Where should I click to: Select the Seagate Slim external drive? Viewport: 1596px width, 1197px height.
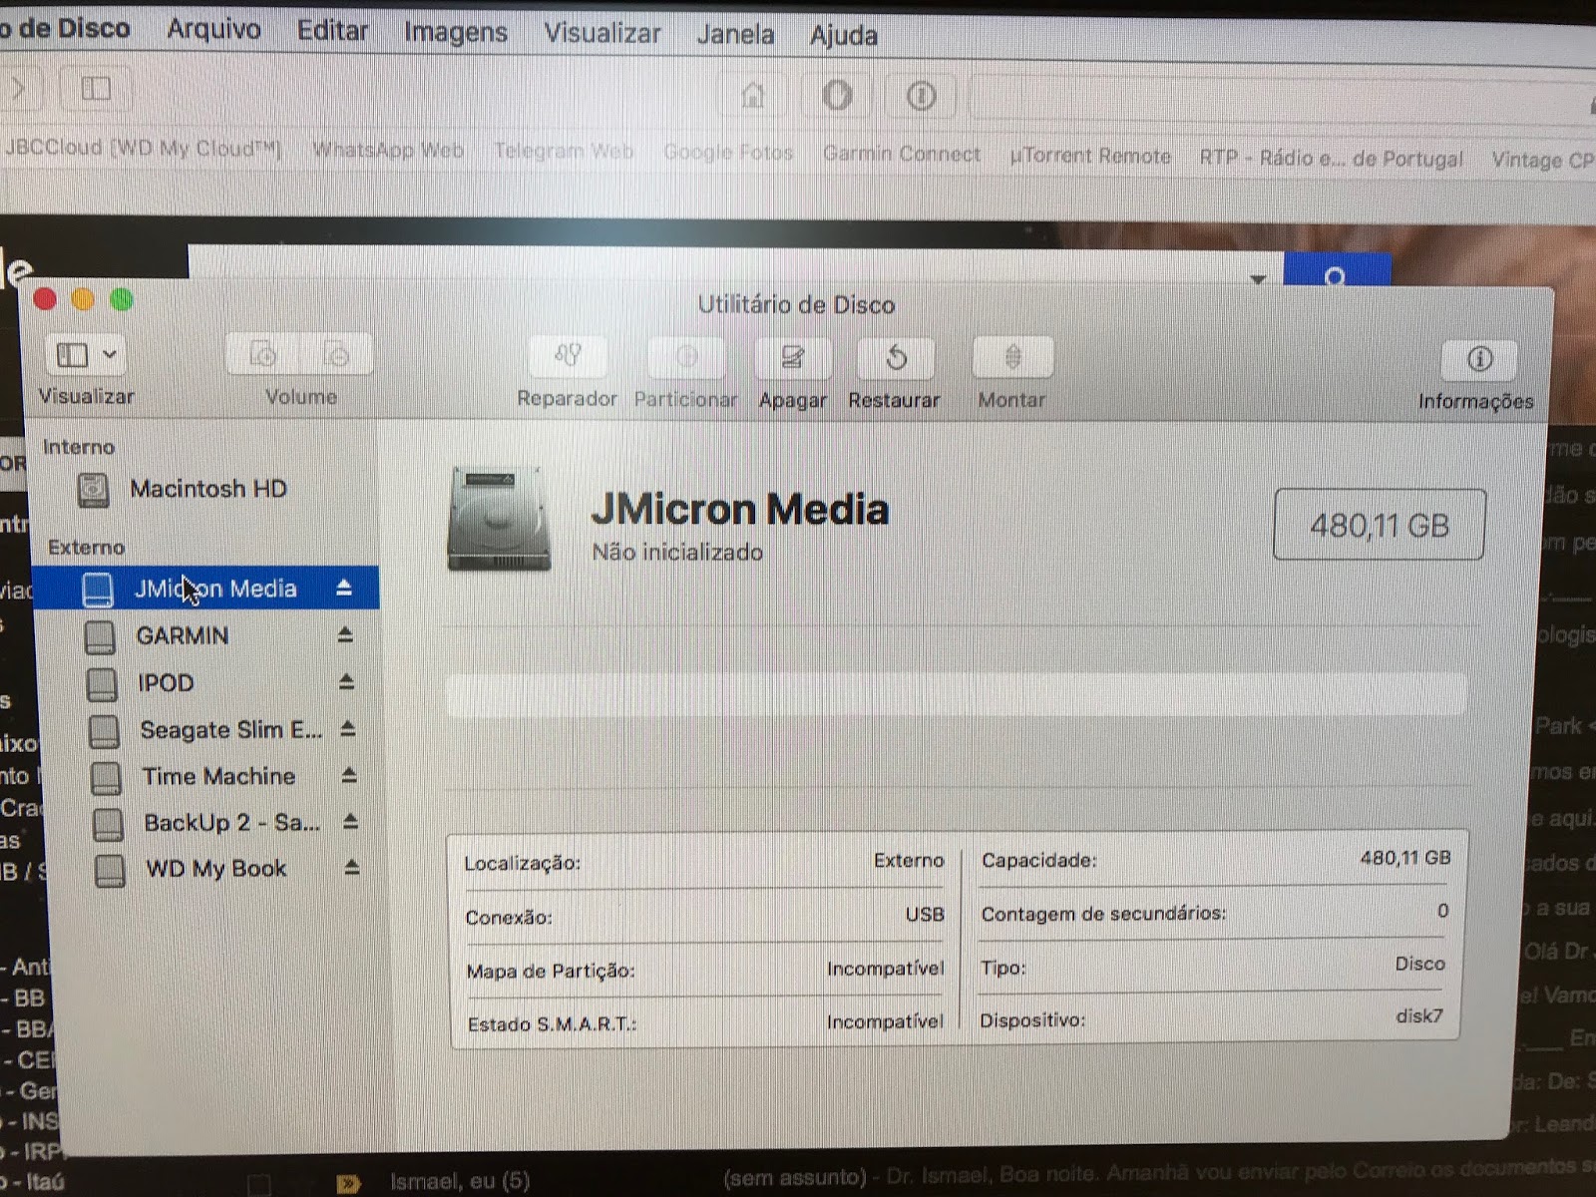(229, 730)
